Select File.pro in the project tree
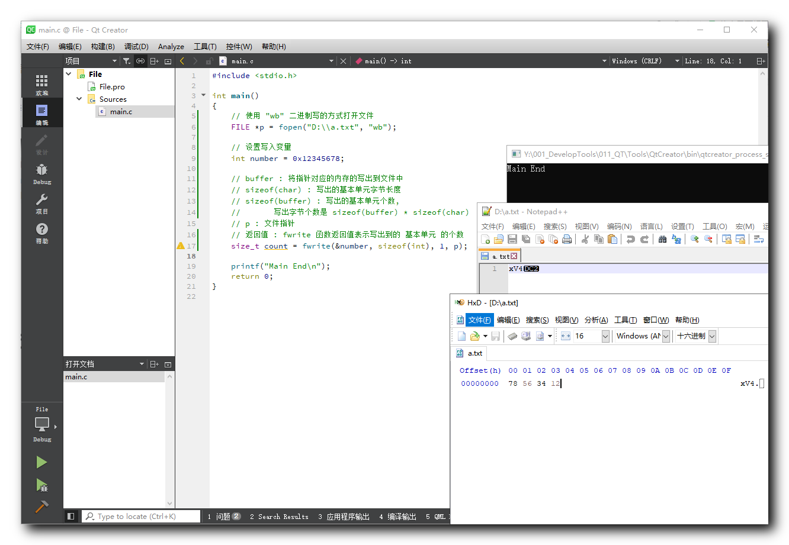Viewport: 789px width, 545px height. coord(112,86)
